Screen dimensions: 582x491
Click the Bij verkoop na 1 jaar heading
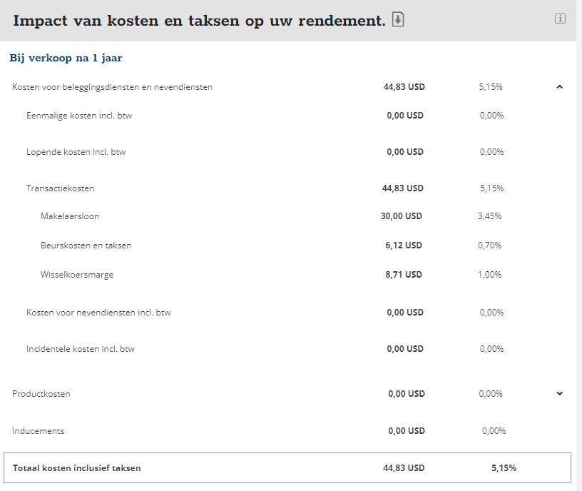click(66, 59)
